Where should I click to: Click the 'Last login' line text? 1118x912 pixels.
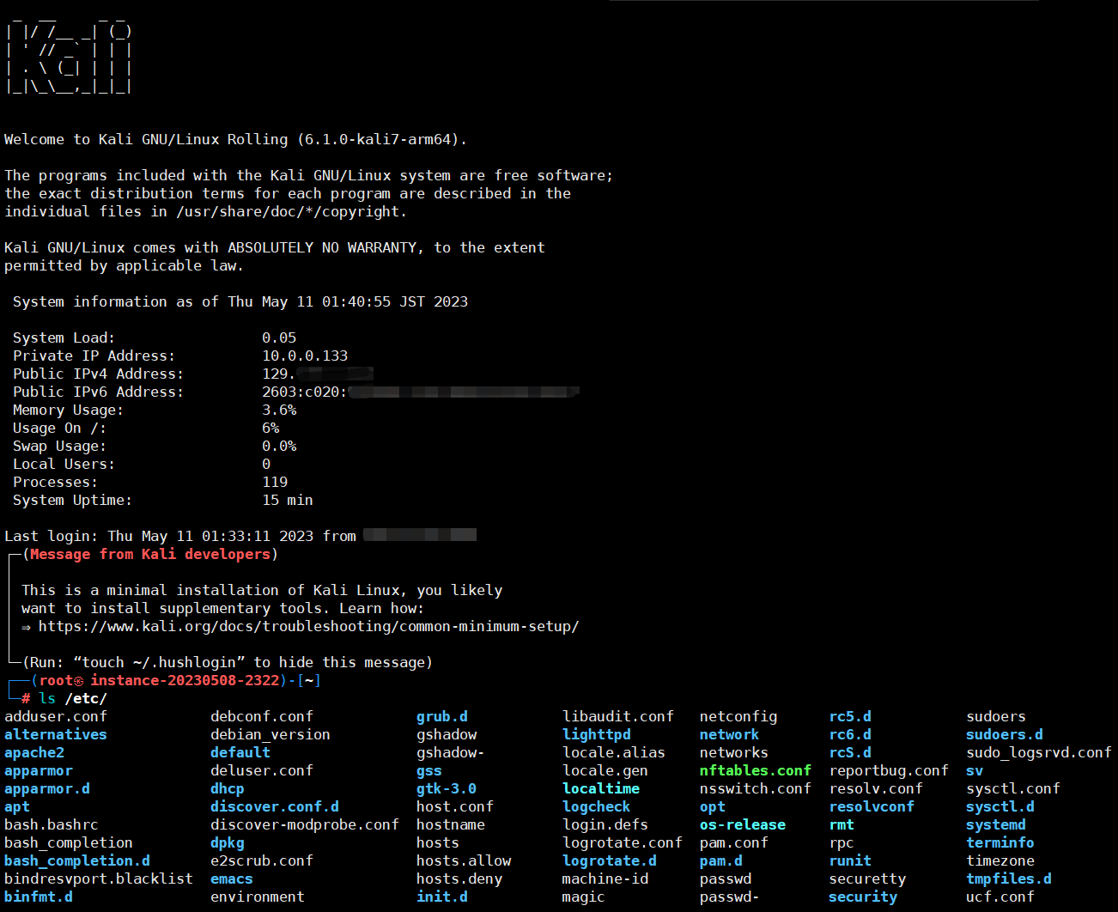click(180, 536)
